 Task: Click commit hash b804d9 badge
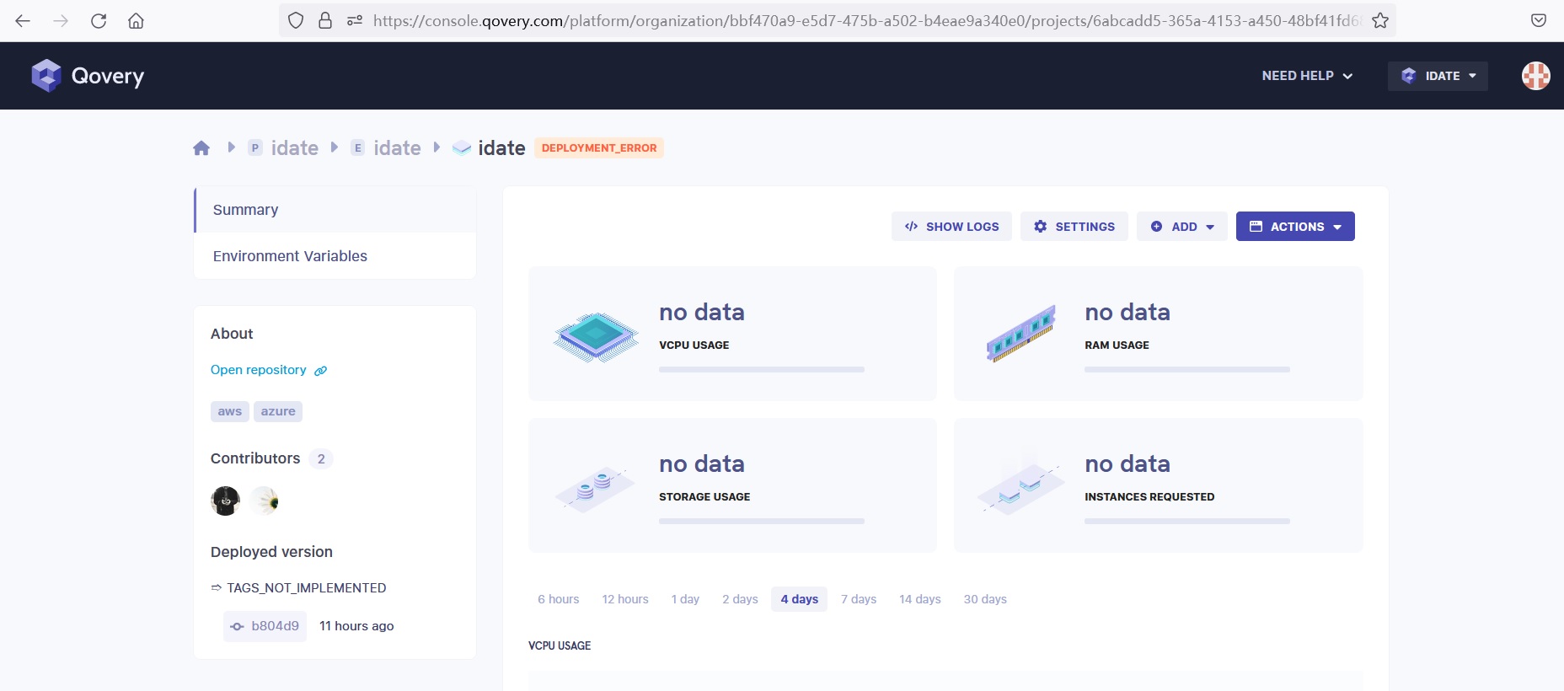(265, 626)
